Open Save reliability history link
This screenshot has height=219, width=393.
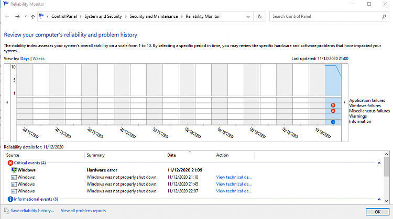(x=32, y=211)
